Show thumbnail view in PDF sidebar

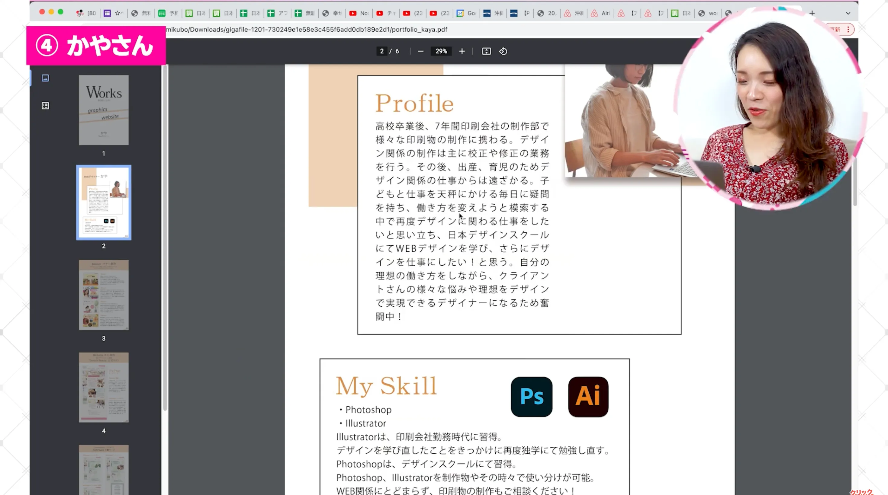[45, 78]
